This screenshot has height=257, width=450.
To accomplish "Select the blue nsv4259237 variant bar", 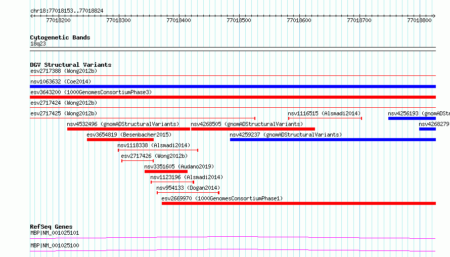I will pos(333,140).
